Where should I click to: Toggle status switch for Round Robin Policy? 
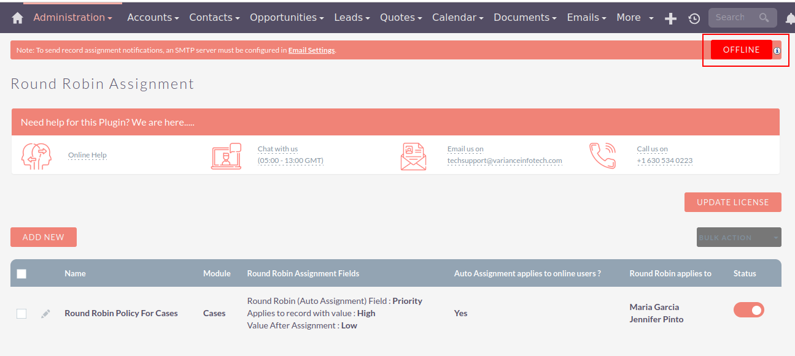[x=748, y=310]
